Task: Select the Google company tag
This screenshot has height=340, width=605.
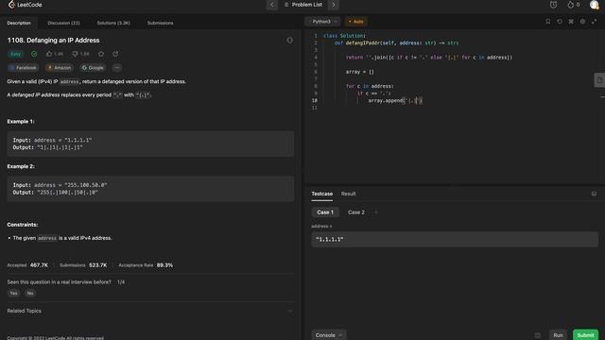Action: tap(93, 68)
